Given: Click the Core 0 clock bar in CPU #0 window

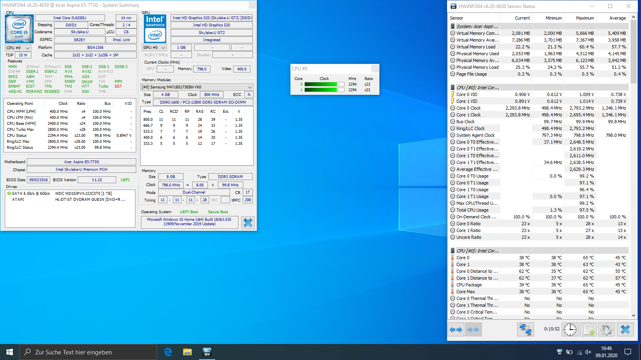Looking at the screenshot, I should 324,84.
